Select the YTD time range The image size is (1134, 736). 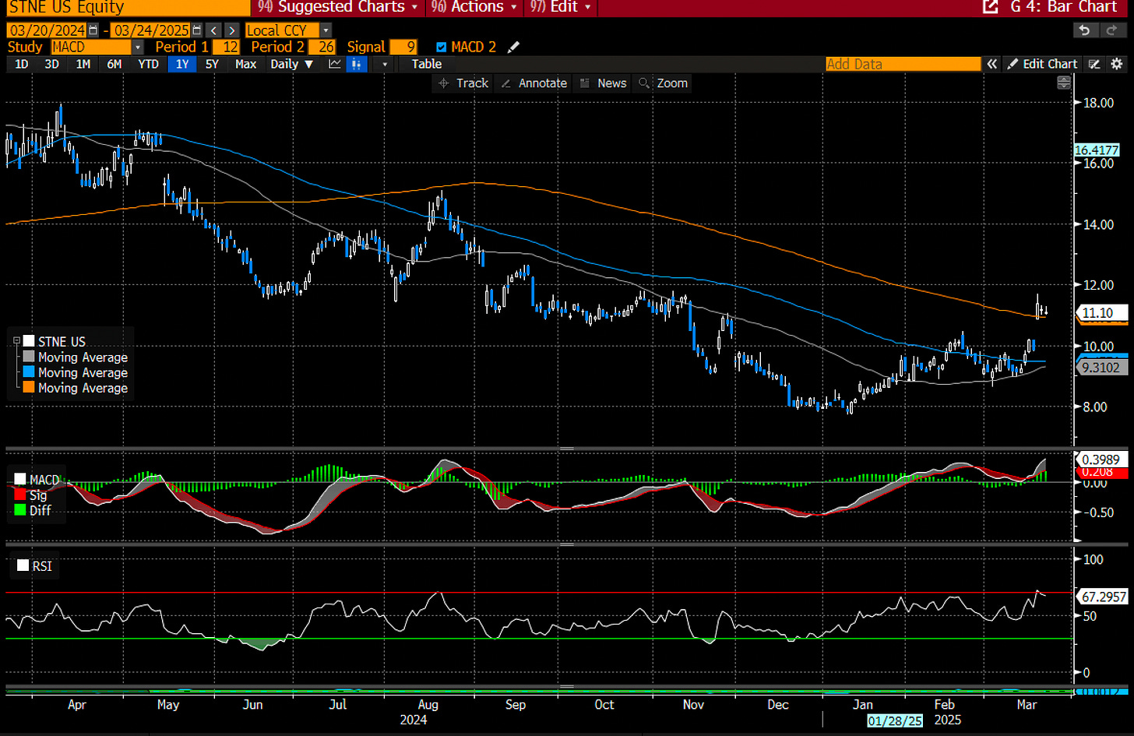click(x=148, y=64)
